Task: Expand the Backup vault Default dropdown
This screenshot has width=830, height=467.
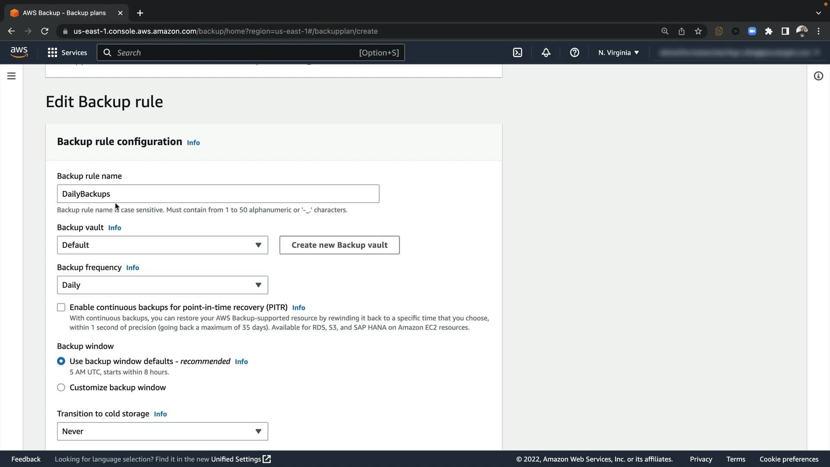Action: coord(162,245)
